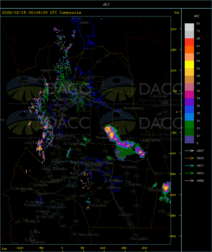
Task: Click the S.Geronimo place label
Action: 158,96
